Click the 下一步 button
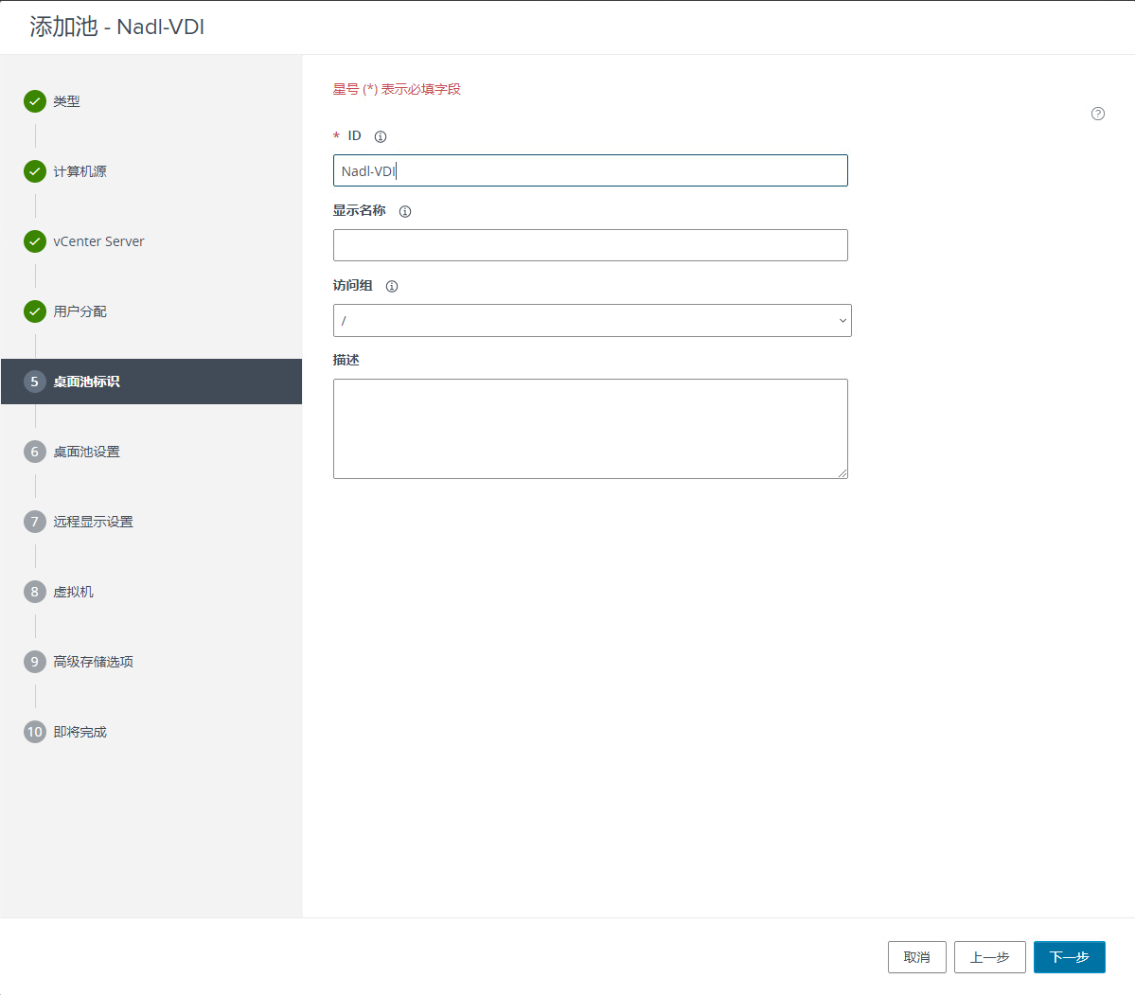1135x995 pixels. pyautogui.click(x=1069, y=957)
